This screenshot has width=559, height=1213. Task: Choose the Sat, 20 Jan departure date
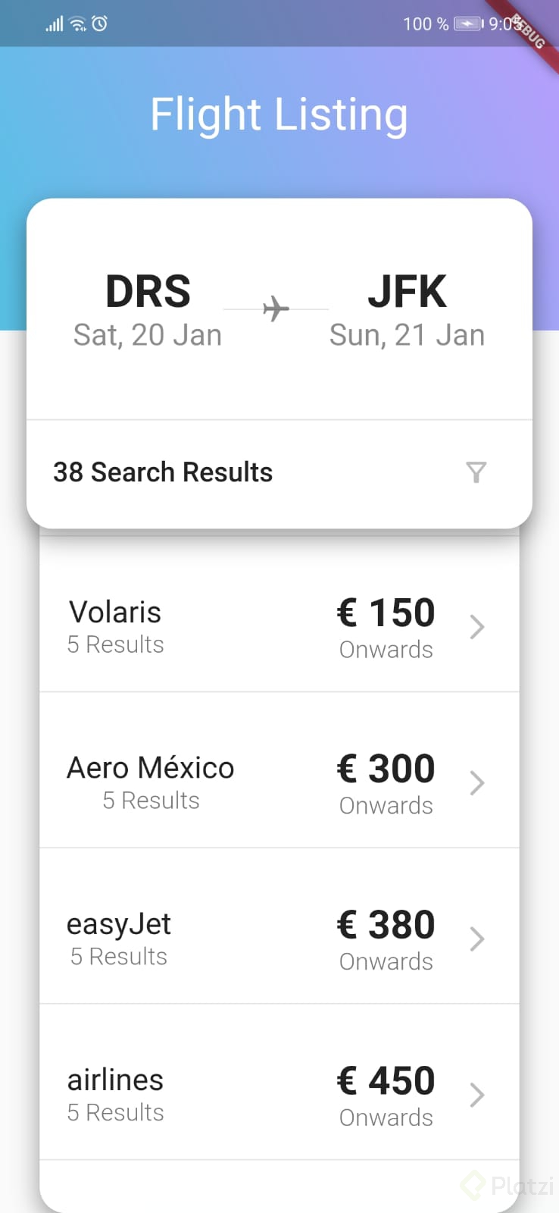[x=148, y=335]
